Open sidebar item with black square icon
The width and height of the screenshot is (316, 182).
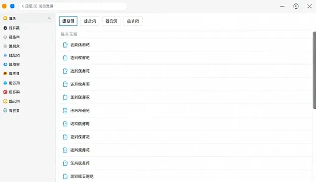click(x=27, y=28)
